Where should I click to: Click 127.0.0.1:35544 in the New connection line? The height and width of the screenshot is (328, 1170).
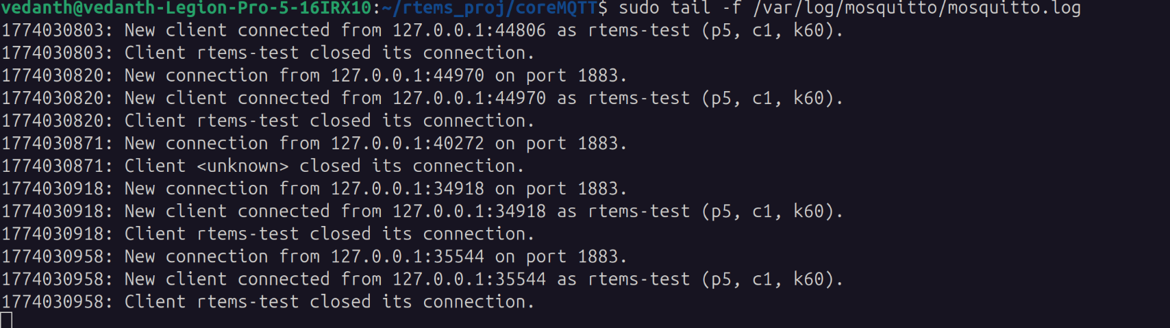tap(408, 257)
